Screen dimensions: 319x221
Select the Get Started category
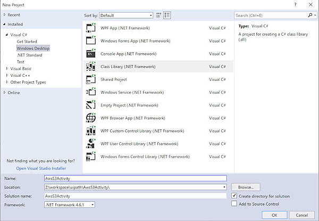[x=27, y=42]
